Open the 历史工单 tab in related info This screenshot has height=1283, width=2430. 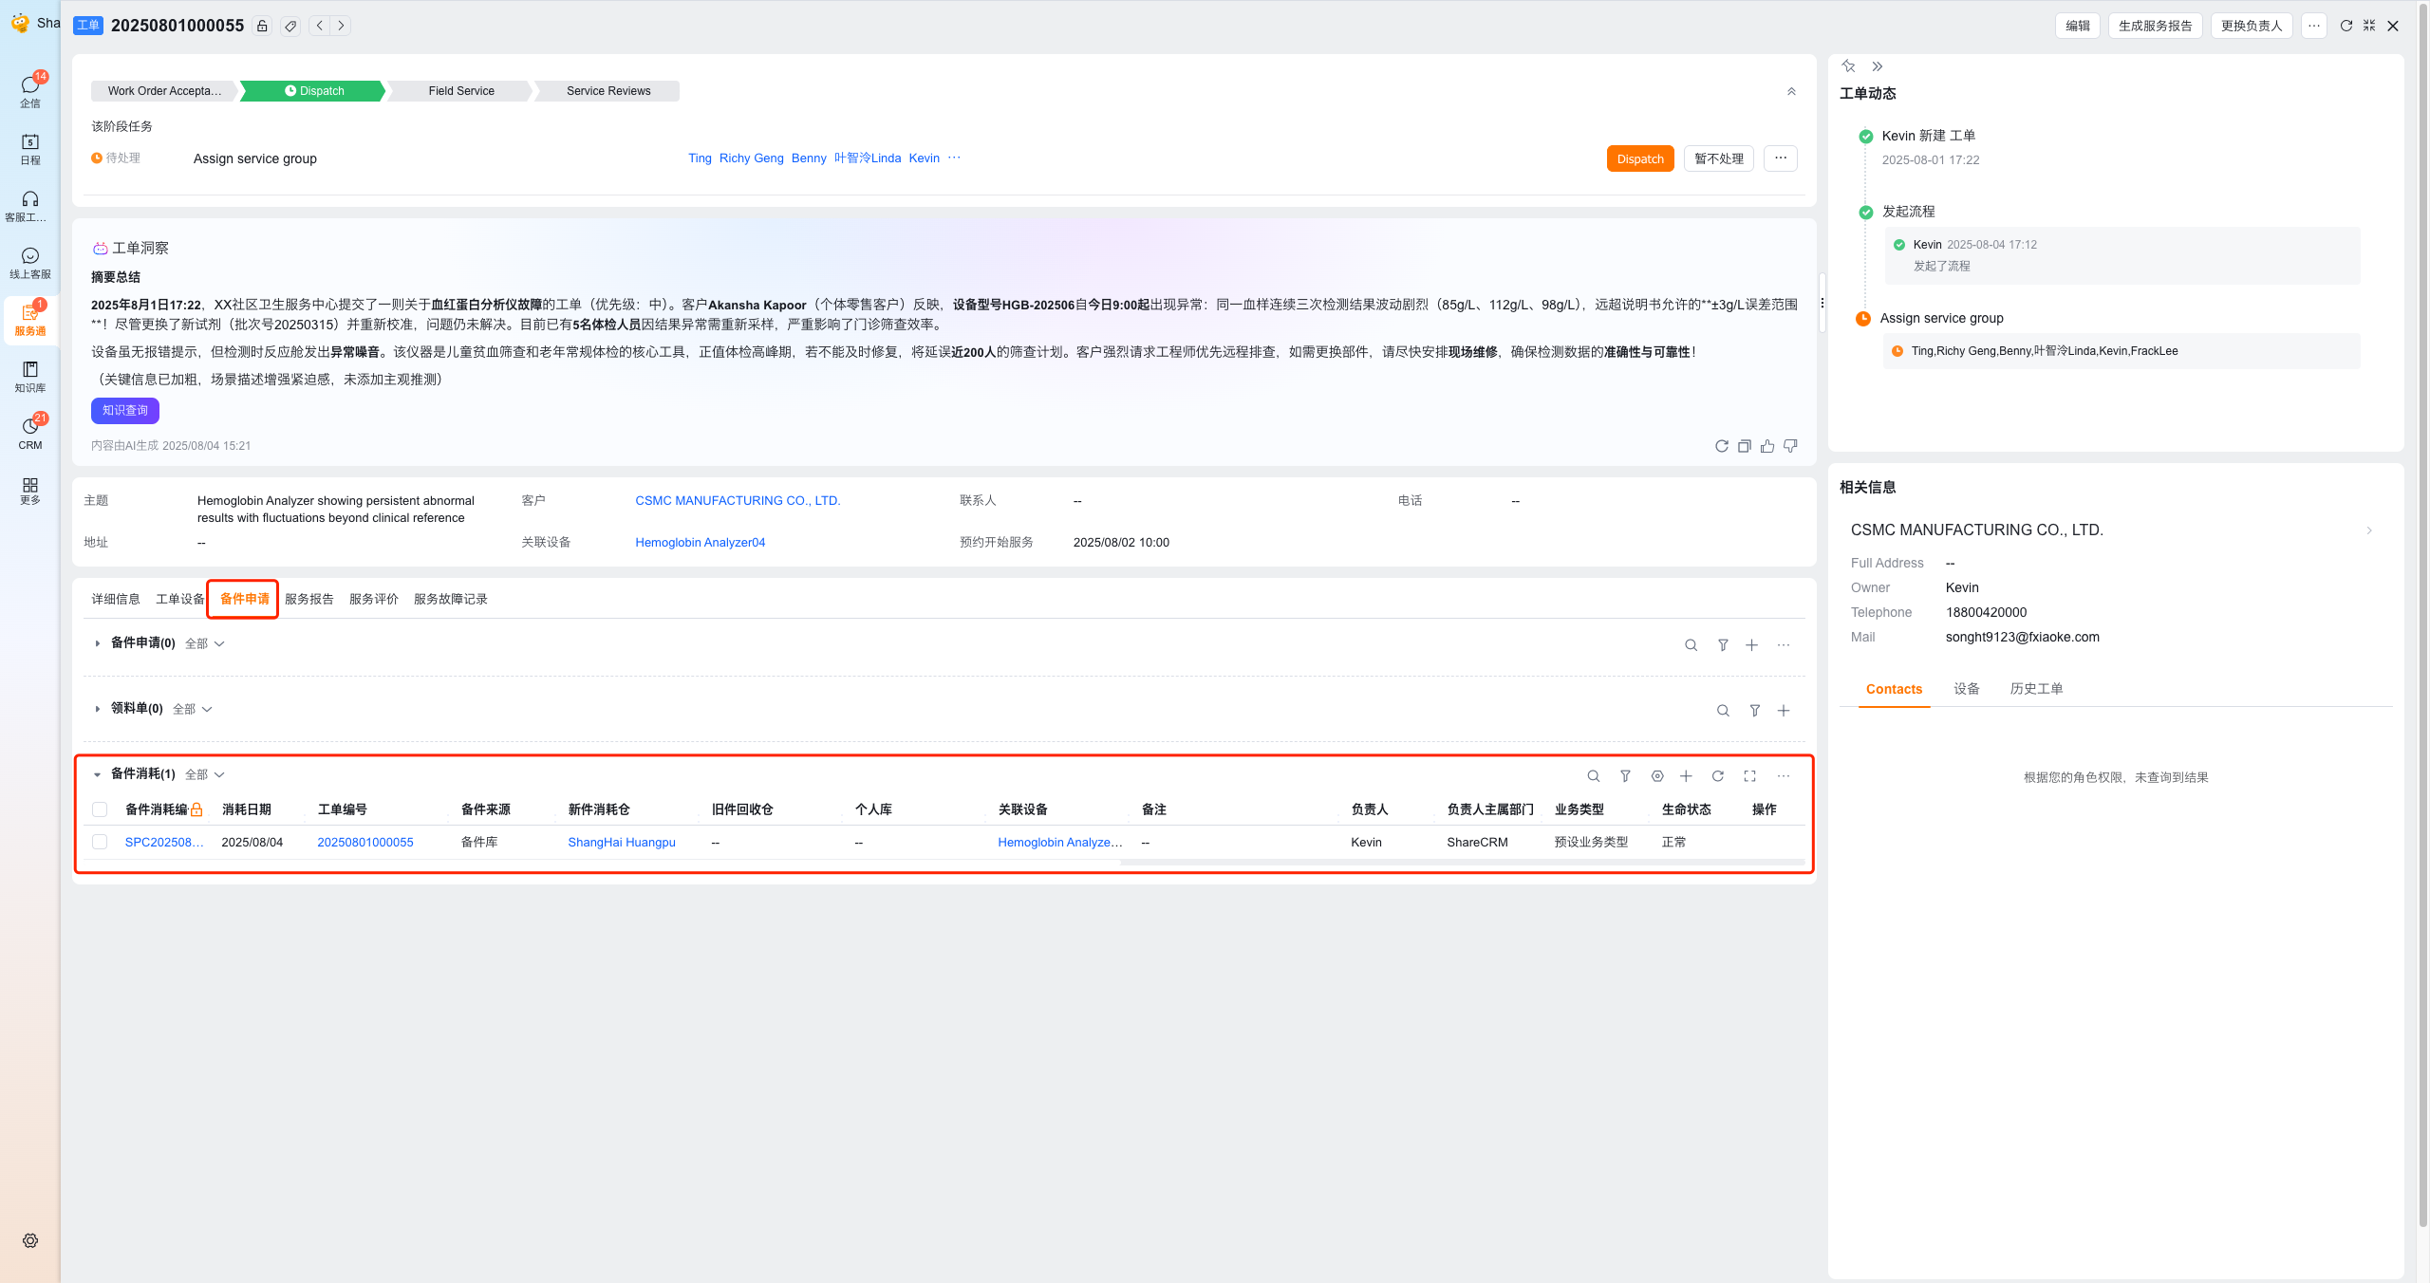(2036, 689)
